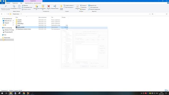169x95 pixels.
Task: Click Вырезать (cut) in ribbon
Action: point(25,6)
